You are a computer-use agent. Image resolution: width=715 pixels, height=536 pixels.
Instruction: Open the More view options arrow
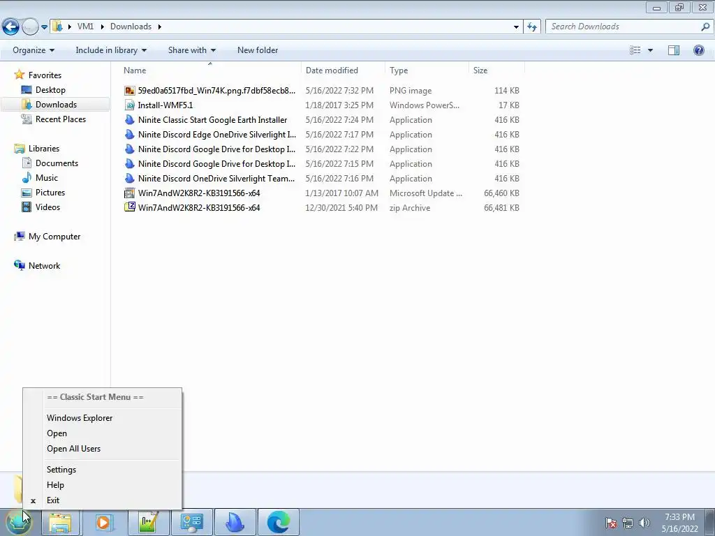(x=650, y=50)
